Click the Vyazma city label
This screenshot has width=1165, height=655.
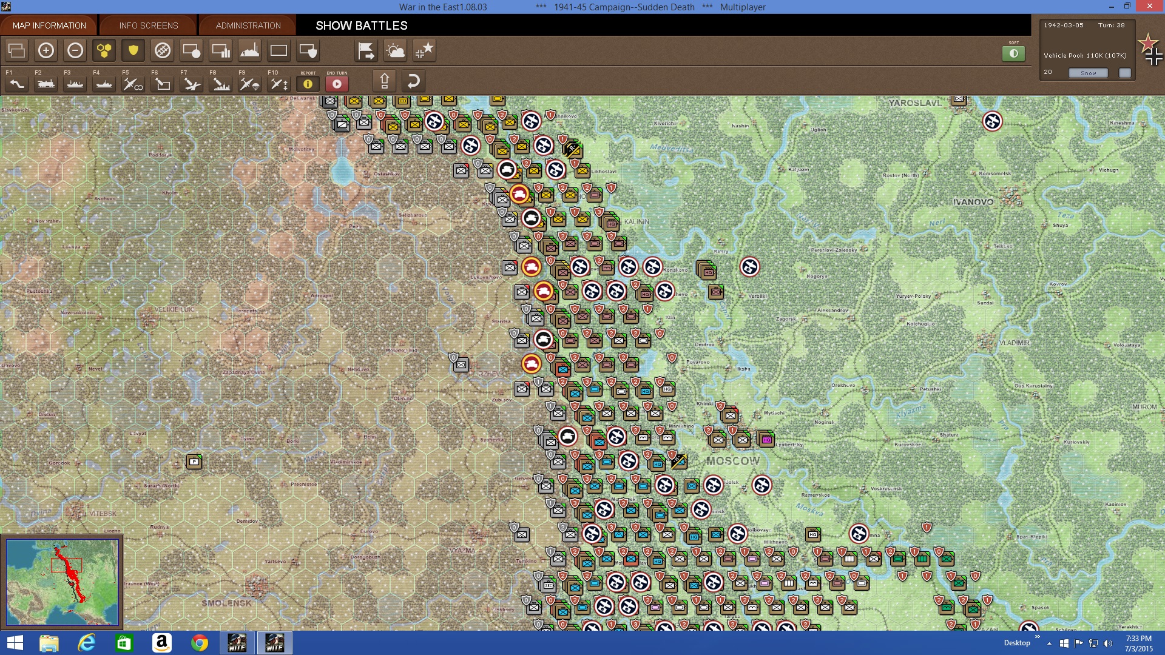[462, 551]
